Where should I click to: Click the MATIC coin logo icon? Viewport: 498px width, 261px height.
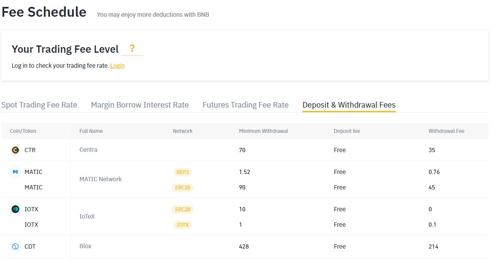coord(15,172)
